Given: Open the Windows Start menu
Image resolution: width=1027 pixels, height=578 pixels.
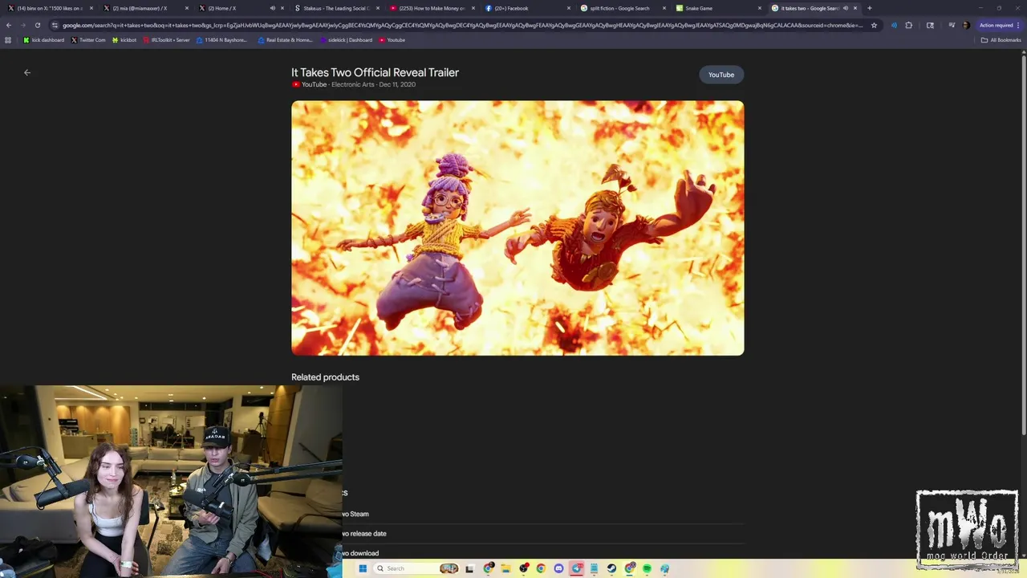Looking at the screenshot, I should (363, 568).
